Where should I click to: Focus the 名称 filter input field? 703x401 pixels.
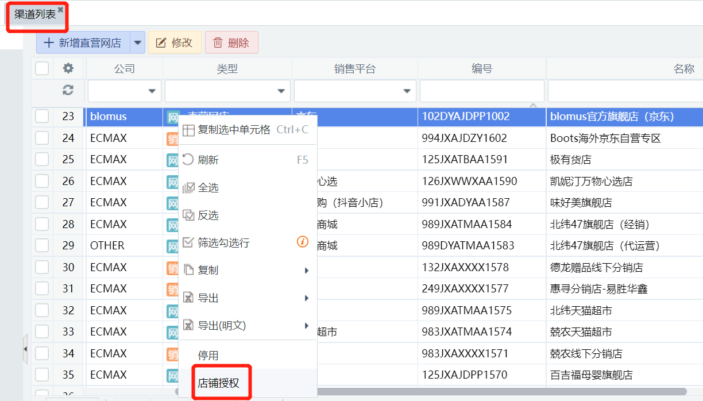[x=625, y=91]
